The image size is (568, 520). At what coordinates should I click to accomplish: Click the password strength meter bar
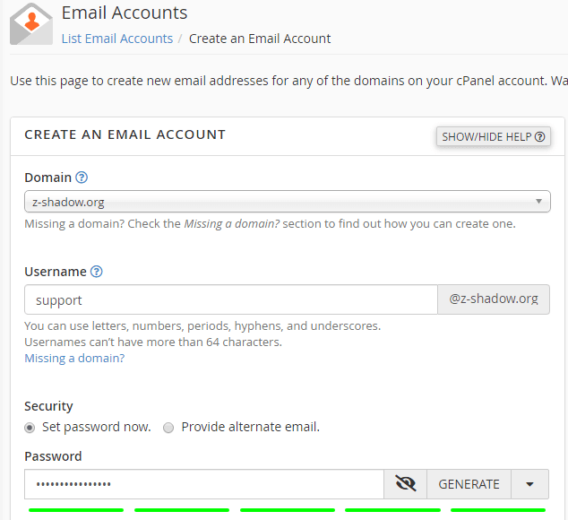tap(287, 510)
